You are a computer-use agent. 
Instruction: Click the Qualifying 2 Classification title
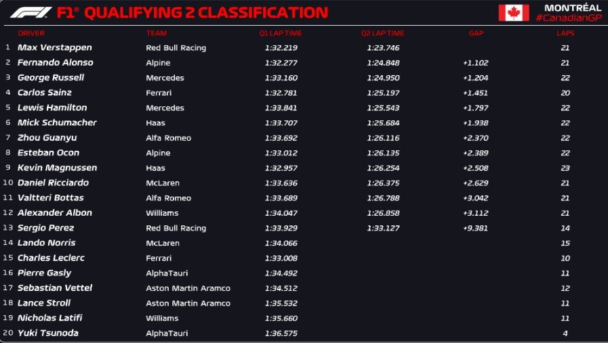tap(193, 13)
